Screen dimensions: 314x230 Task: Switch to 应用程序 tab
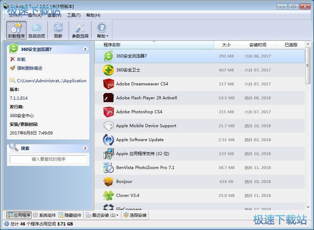pyautogui.click(x=19, y=215)
